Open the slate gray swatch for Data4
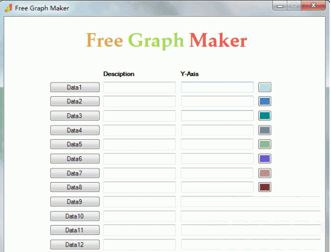Viewport: 331px width, 252px height. pos(265,130)
